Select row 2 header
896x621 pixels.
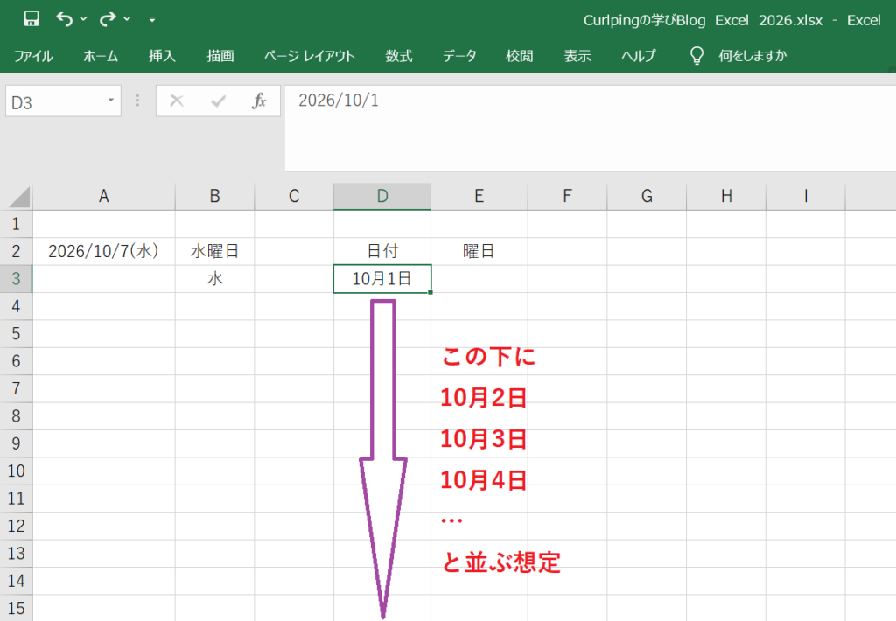click(16, 251)
